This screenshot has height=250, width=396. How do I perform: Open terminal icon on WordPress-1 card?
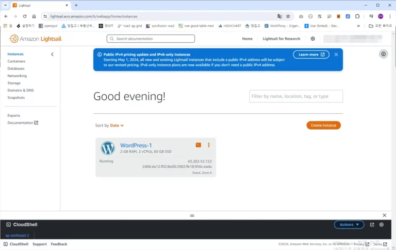coord(198,145)
